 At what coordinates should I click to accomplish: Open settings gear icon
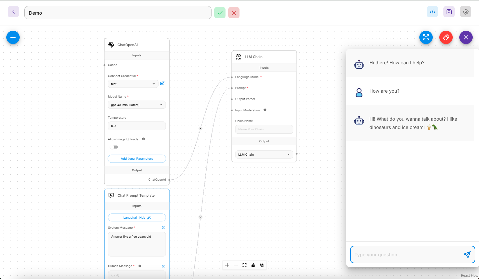(x=466, y=12)
